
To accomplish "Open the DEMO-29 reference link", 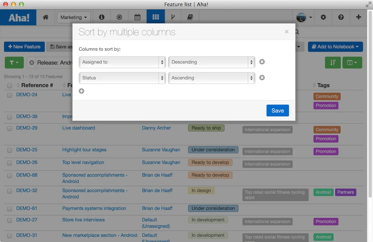I will 27,128.
